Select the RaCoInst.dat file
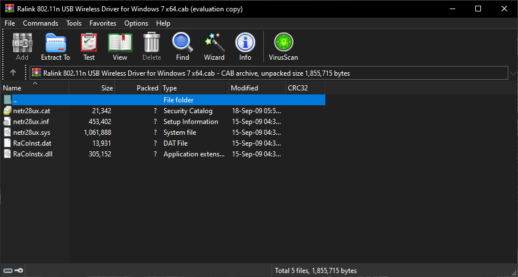This screenshot has height=277, width=518. (x=32, y=143)
